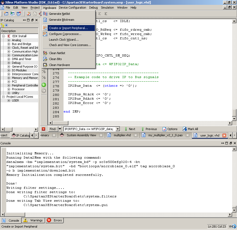Click the Previous search arrow icon

pos(143,129)
